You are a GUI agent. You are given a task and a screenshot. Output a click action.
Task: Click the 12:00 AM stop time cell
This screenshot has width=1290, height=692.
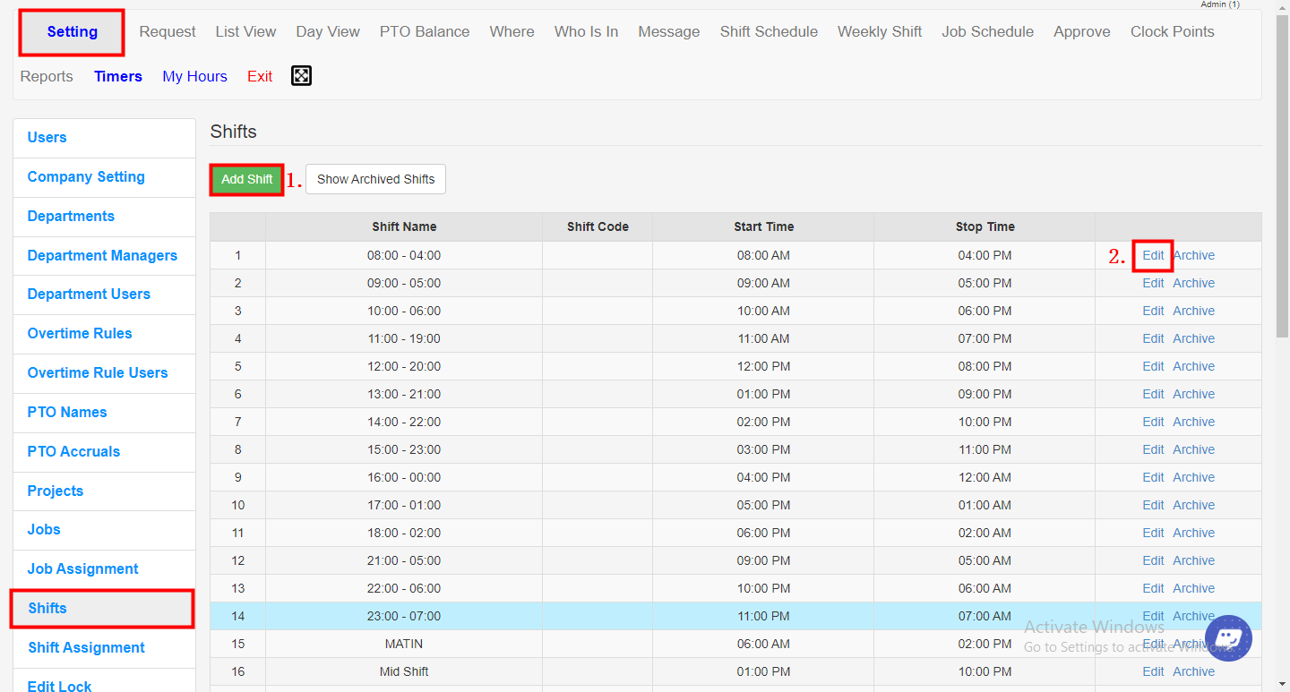tap(985, 477)
